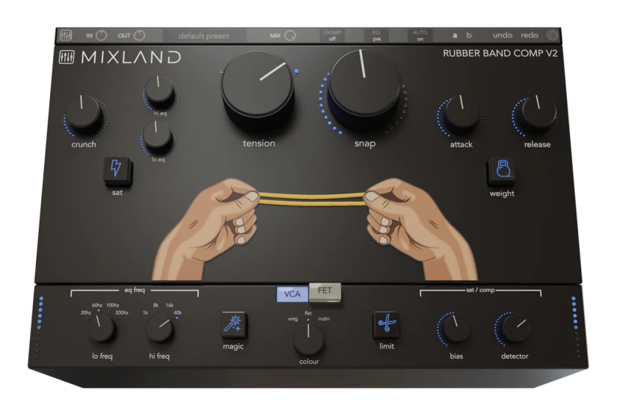Toggle the weight kettlebell button
617x411 pixels.
point(503,170)
